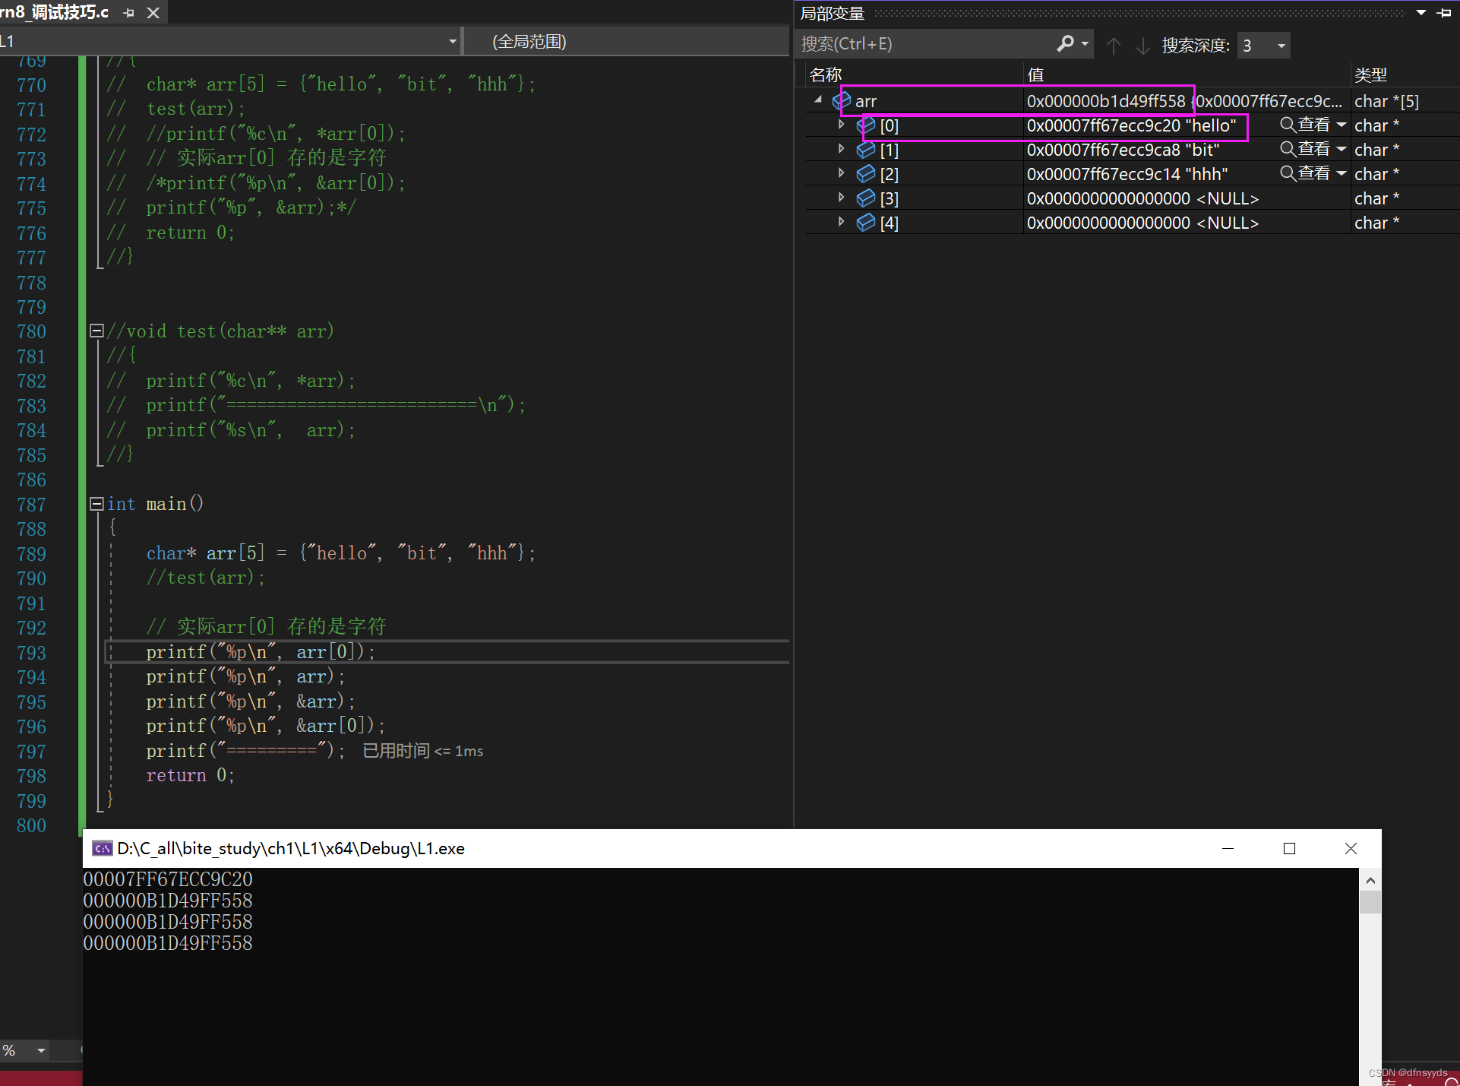The width and height of the screenshot is (1460, 1086).
Task: Select the first 0x0000000000000000 <NULL> value
Action: [1142, 198]
